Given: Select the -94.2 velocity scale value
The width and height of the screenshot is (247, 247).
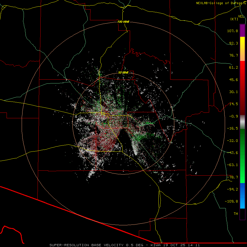Looking at the screenshot, I should (x=232, y=189).
